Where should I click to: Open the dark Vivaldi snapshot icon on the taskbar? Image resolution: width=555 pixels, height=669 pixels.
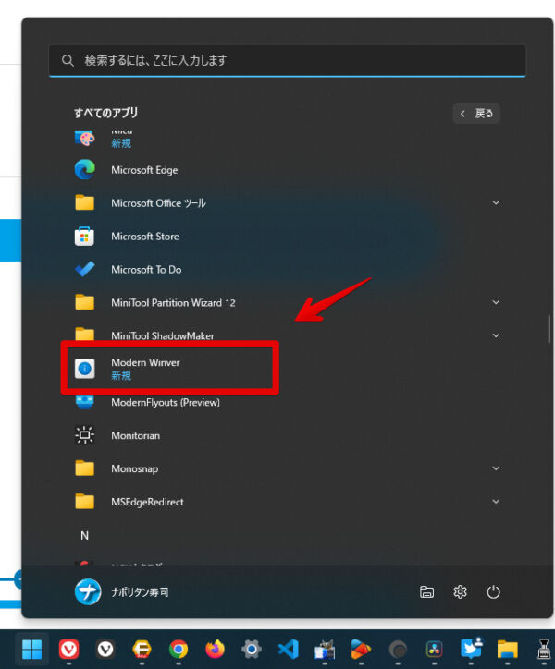[105, 650]
